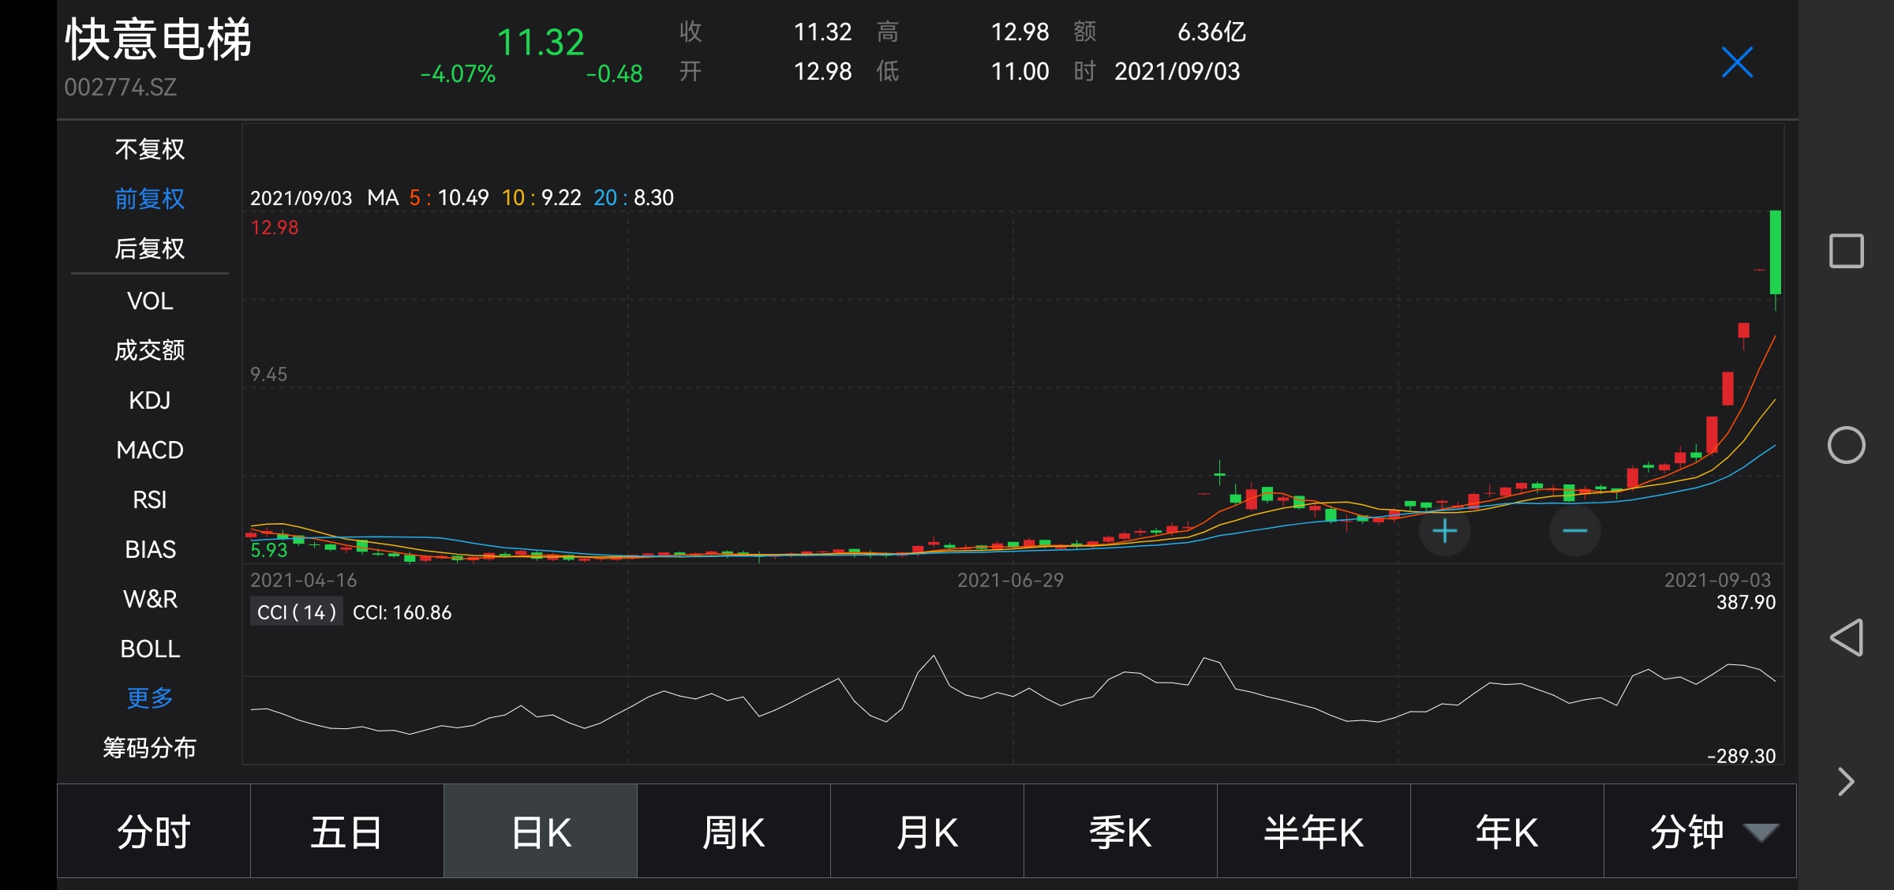The image size is (1894, 890).
Task: Tap the current price 11.32 in green
Action: [541, 42]
